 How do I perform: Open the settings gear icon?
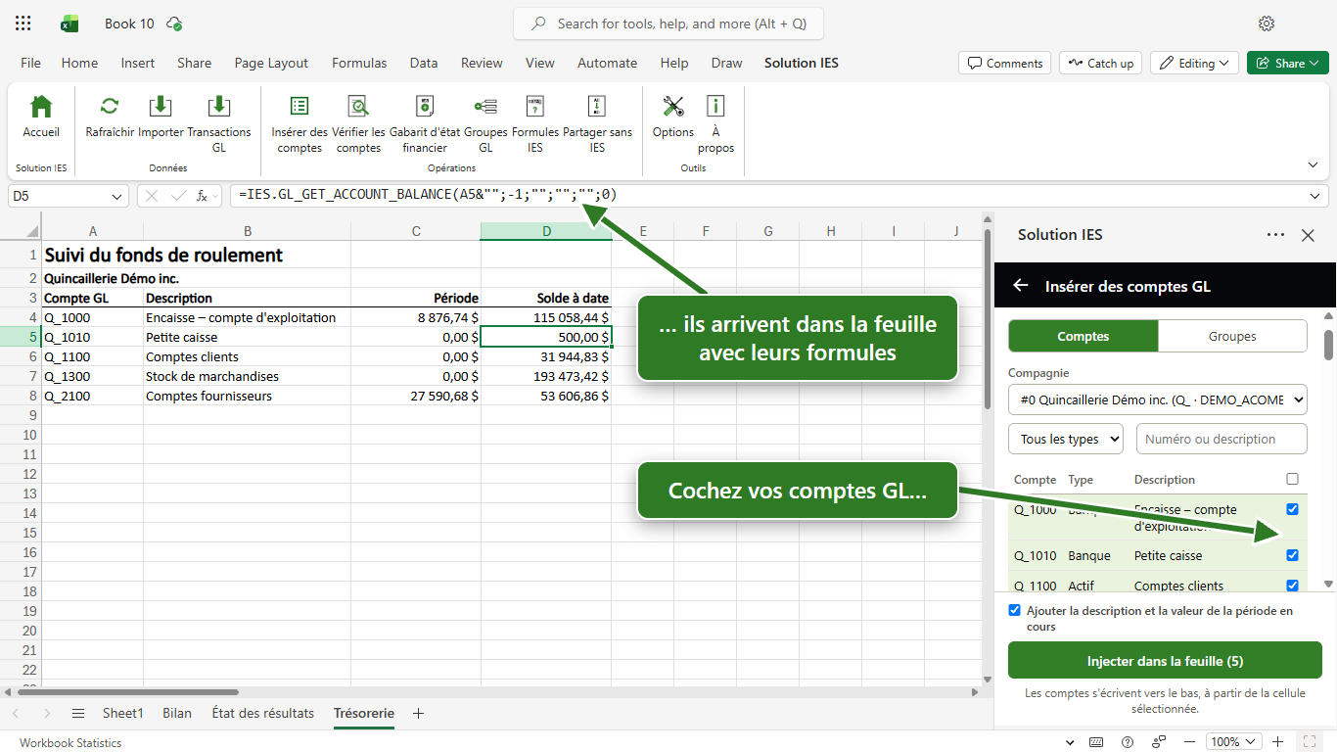click(1267, 23)
